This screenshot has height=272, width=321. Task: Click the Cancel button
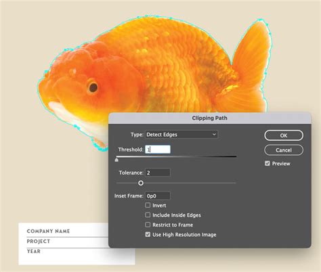tap(284, 150)
